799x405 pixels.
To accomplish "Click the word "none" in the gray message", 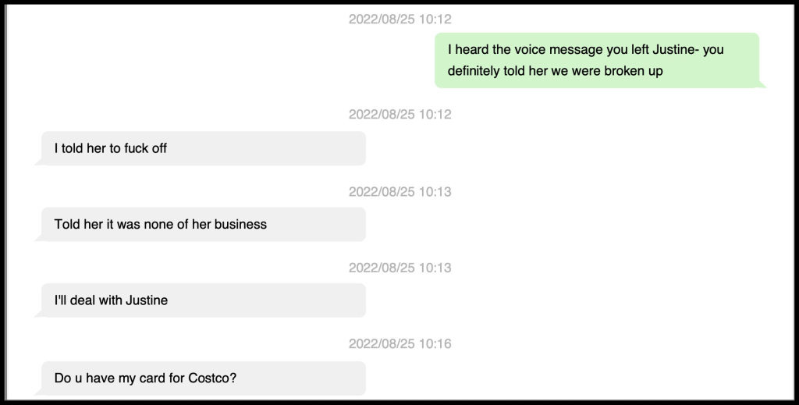I will click(158, 225).
